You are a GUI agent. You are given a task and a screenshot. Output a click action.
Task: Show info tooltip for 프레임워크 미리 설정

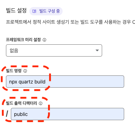pos(44,40)
